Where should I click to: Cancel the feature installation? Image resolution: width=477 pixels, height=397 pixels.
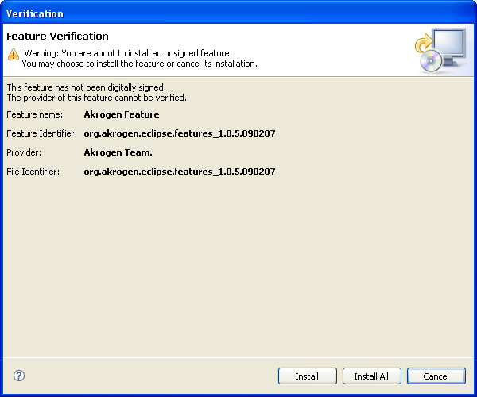(436, 376)
